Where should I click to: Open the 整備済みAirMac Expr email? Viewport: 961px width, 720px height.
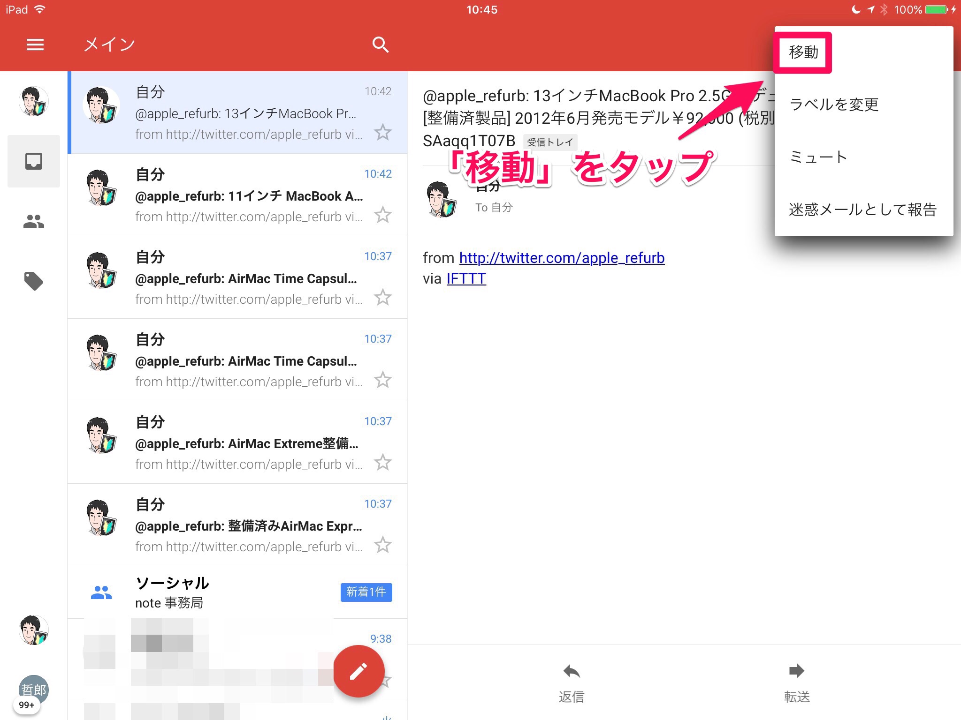tap(237, 525)
